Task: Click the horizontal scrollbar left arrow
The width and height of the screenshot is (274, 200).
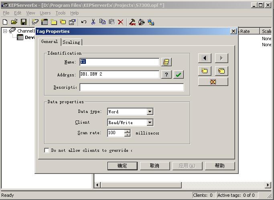Action: coord(97,185)
